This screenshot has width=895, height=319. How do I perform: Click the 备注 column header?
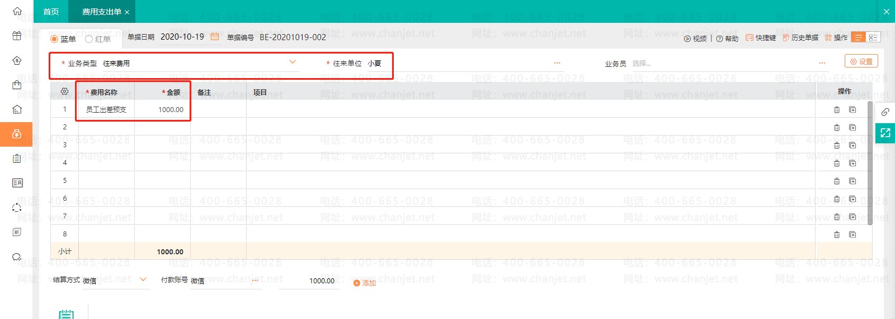[x=218, y=92]
